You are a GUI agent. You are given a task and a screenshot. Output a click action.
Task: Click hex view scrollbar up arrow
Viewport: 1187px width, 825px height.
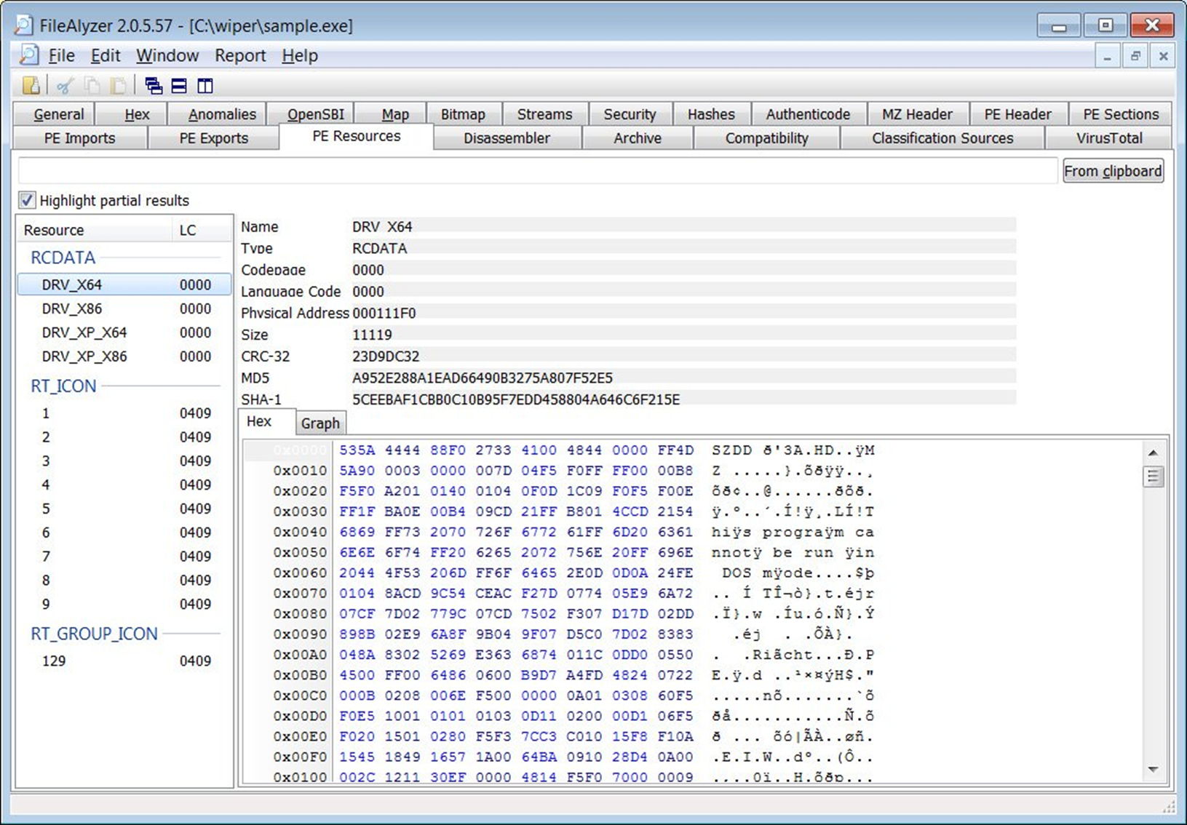(1154, 453)
